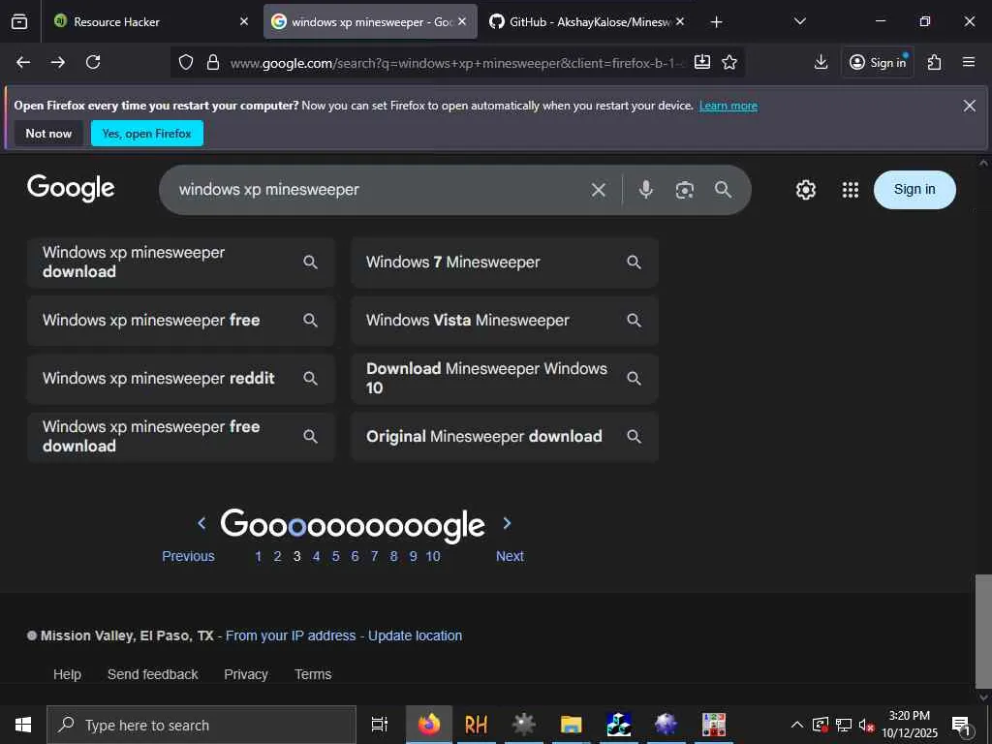The width and height of the screenshot is (992, 744).
Task: Open the Google apps grid
Action: [851, 190]
